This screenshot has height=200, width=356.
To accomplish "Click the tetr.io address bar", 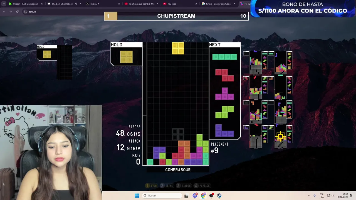I will pos(133,12).
